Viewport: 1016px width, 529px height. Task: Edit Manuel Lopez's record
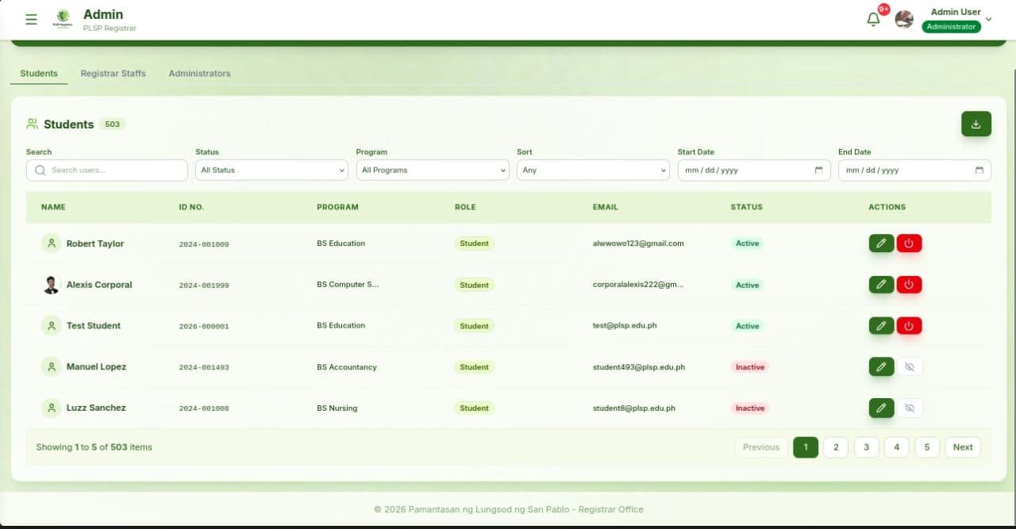[x=881, y=366]
